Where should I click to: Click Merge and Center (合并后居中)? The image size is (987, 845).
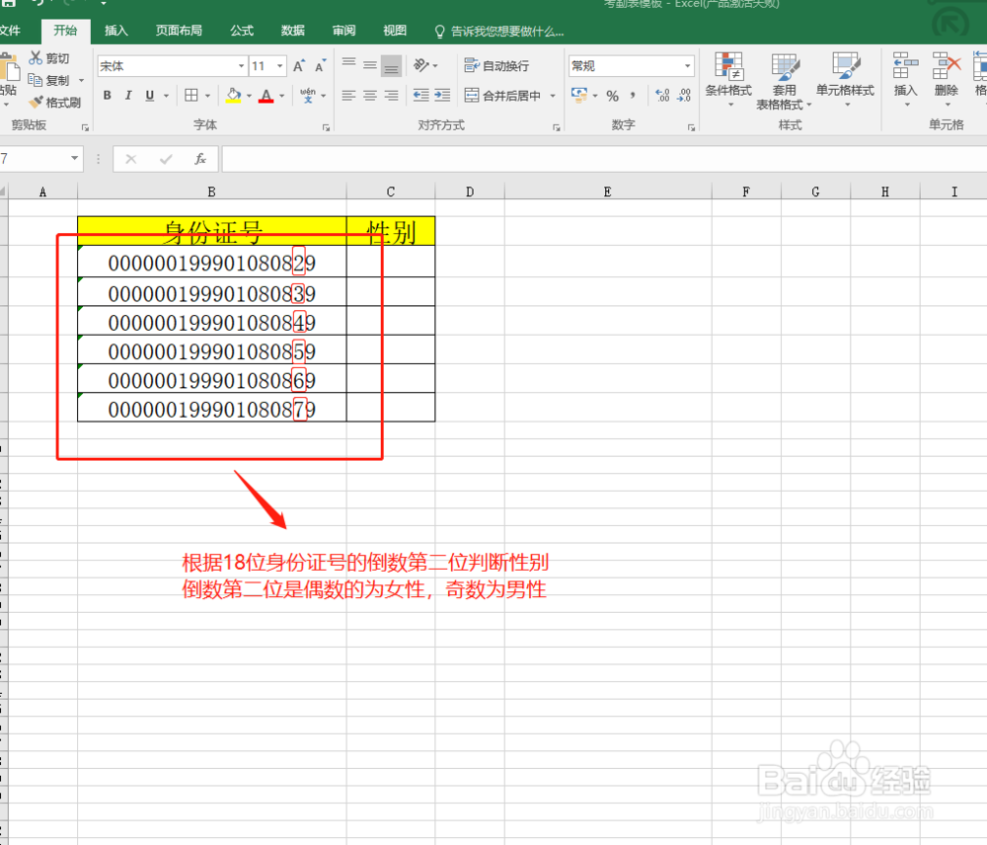[x=502, y=96]
